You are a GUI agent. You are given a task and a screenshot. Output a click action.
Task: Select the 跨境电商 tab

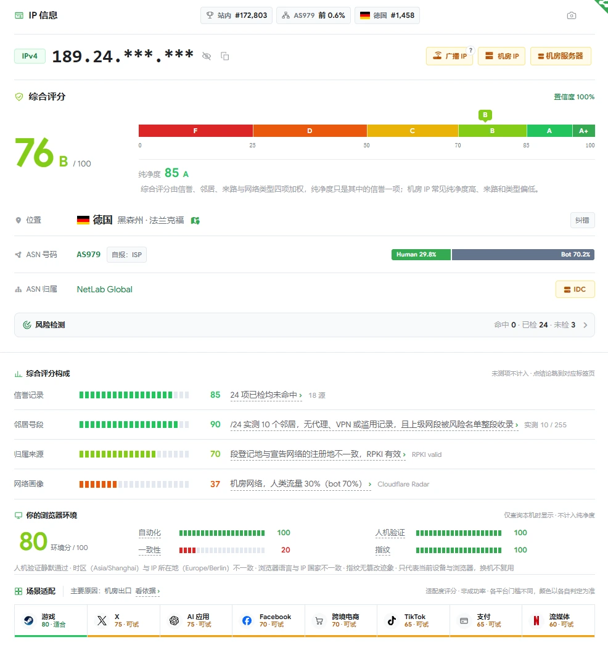340,620
